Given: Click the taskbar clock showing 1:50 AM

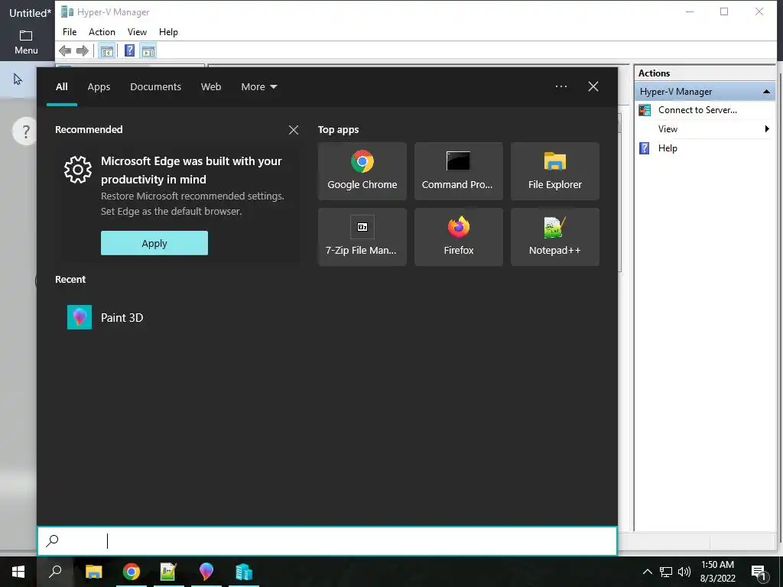Looking at the screenshot, I should [x=717, y=572].
